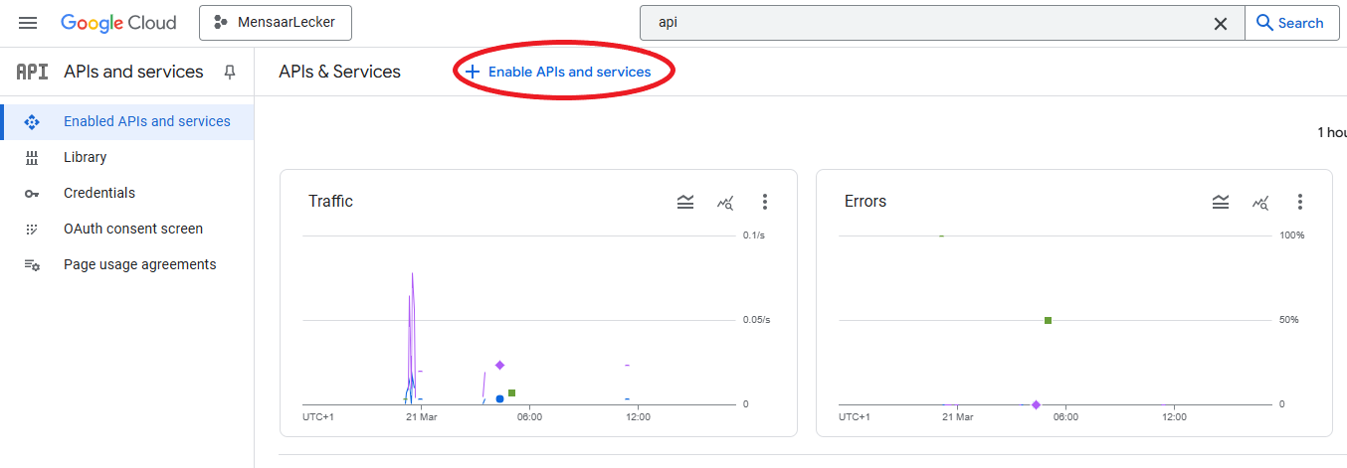Click the Traffic chart title
1347x468 pixels.
pyautogui.click(x=330, y=201)
